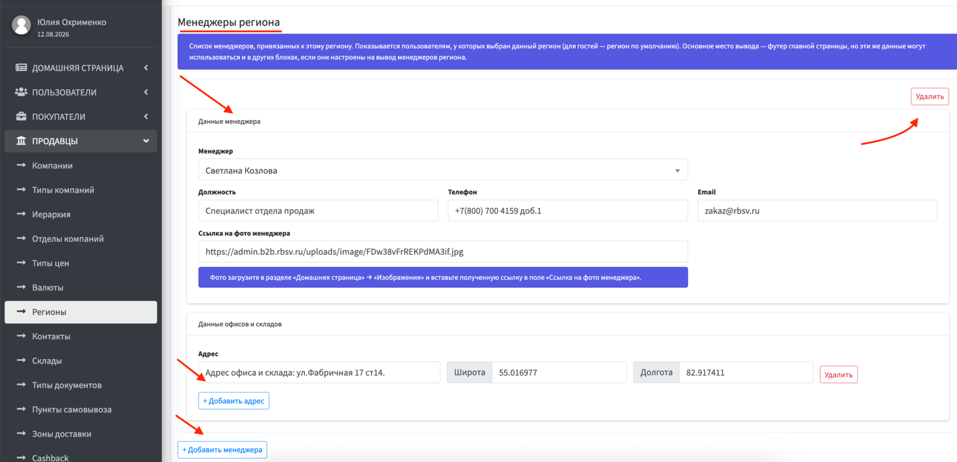This screenshot has width=957, height=462.
Task: Click the user avatar icon
Action: (22, 25)
